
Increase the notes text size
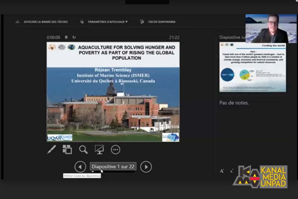point(222,171)
